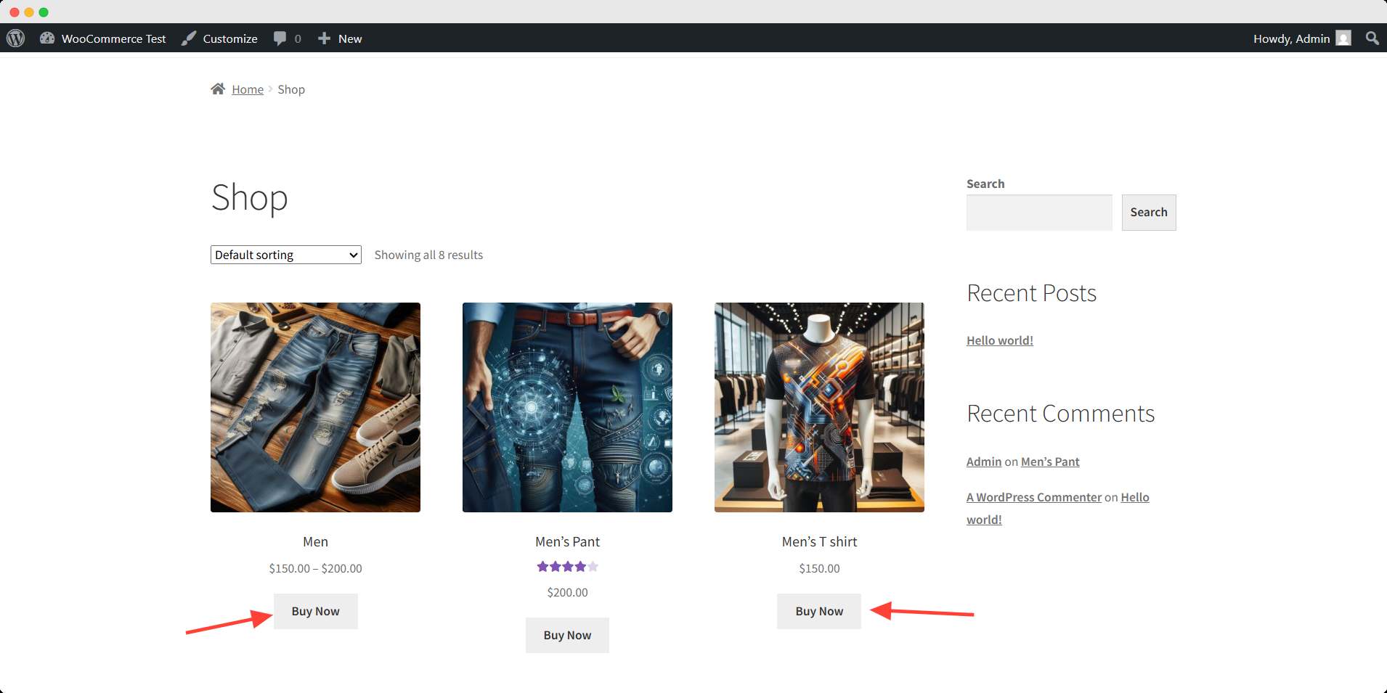The image size is (1387, 693).
Task: Click the A WordPress Commenter link
Action: pyautogui.click(x=1033, y=497)
